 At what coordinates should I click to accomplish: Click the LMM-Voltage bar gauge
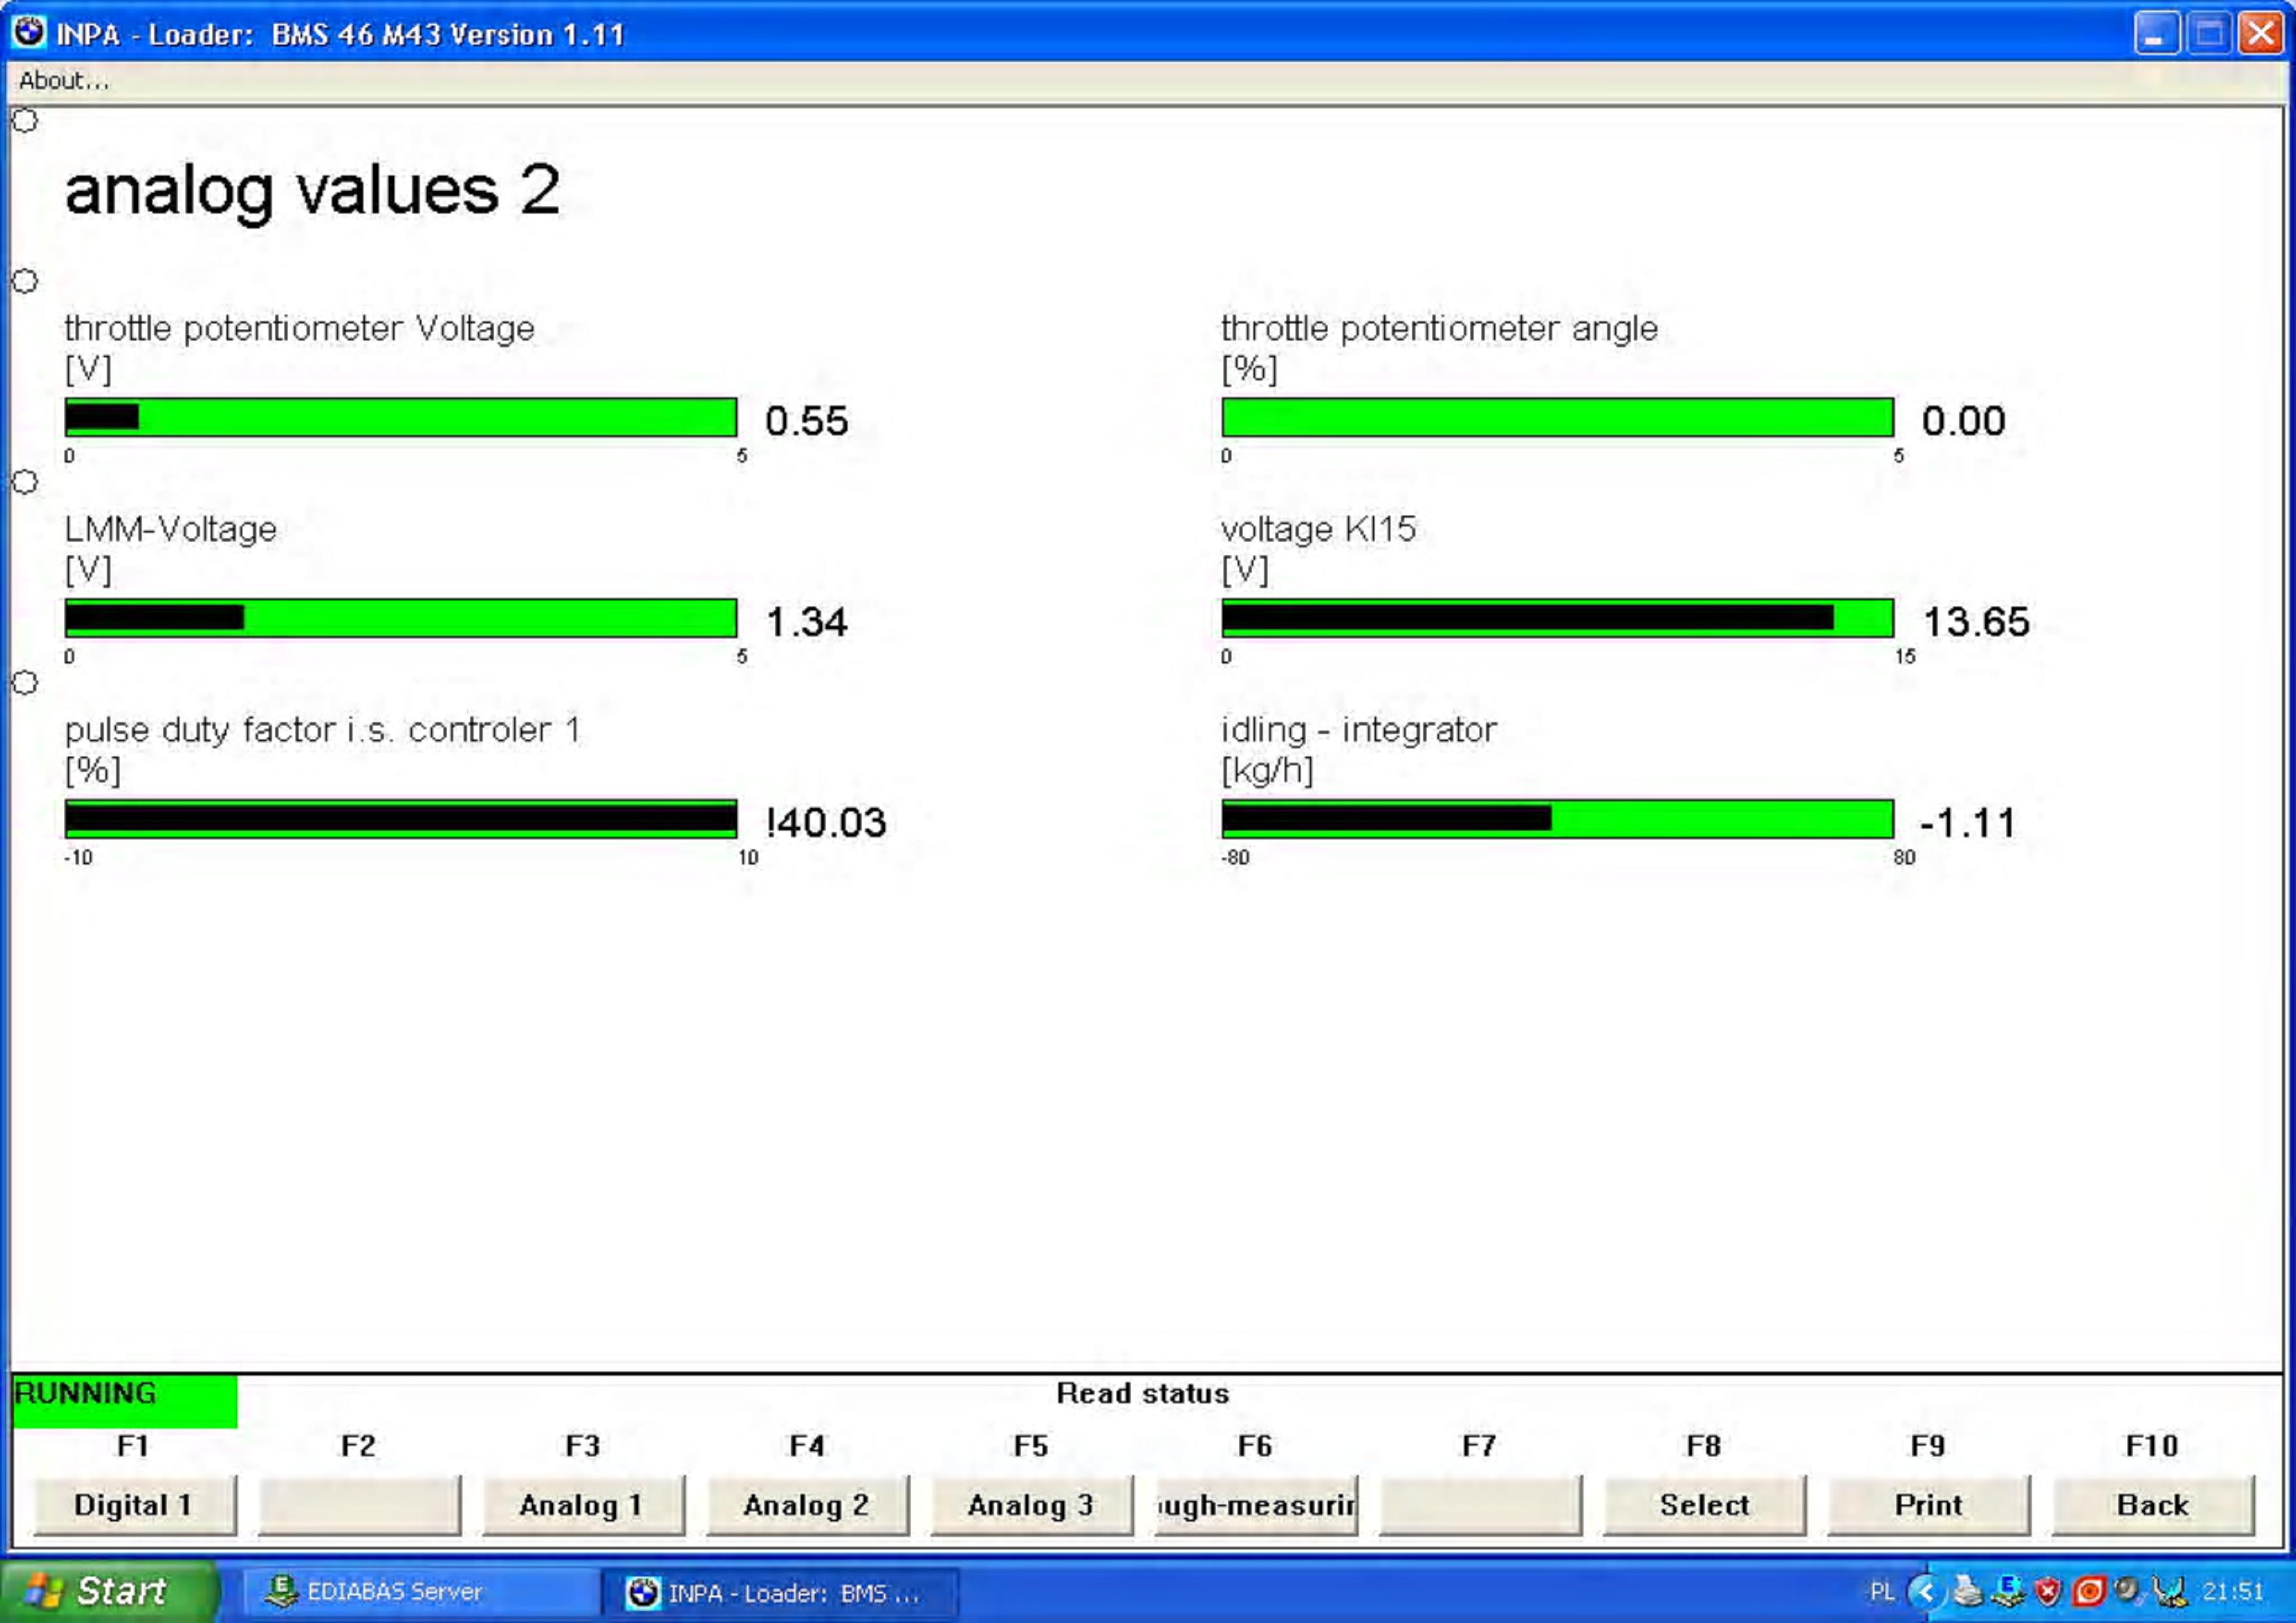[x=400, y=618]
